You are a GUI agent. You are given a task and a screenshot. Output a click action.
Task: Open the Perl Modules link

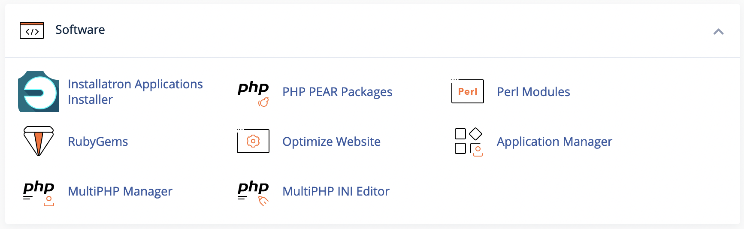coord(533,92)
